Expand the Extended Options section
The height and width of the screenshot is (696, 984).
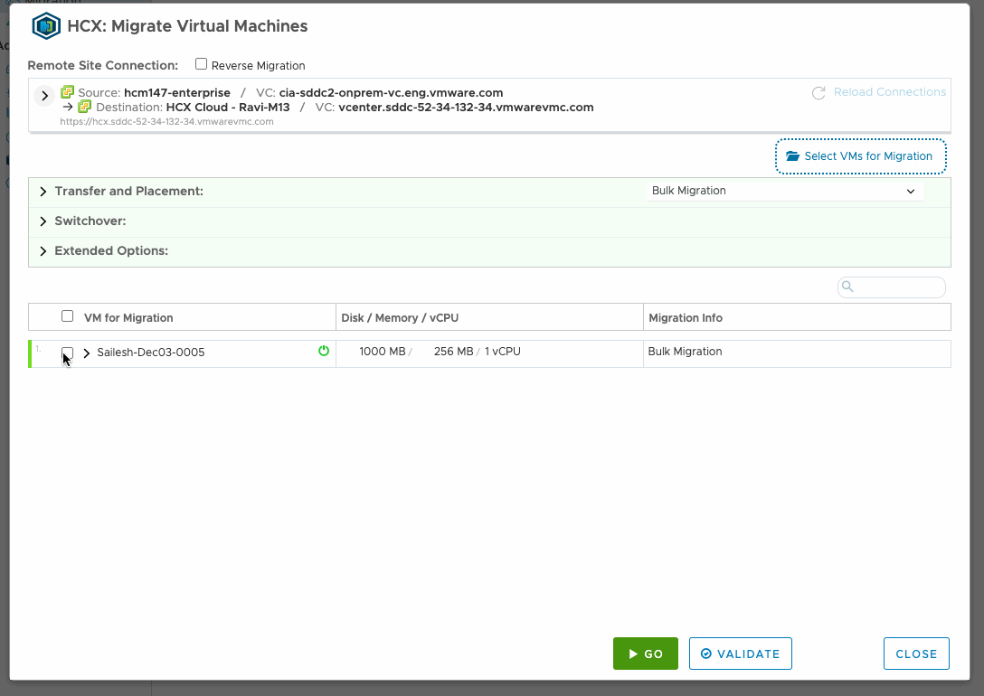(43, 250)
